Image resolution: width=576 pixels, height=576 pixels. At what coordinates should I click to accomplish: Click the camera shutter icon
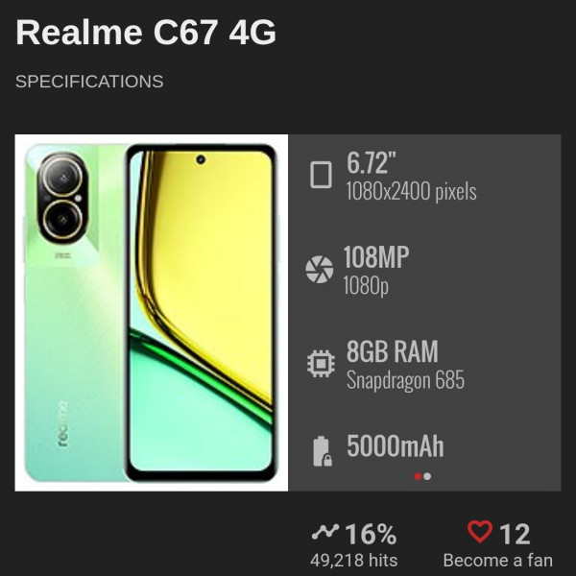click(320, 269)
